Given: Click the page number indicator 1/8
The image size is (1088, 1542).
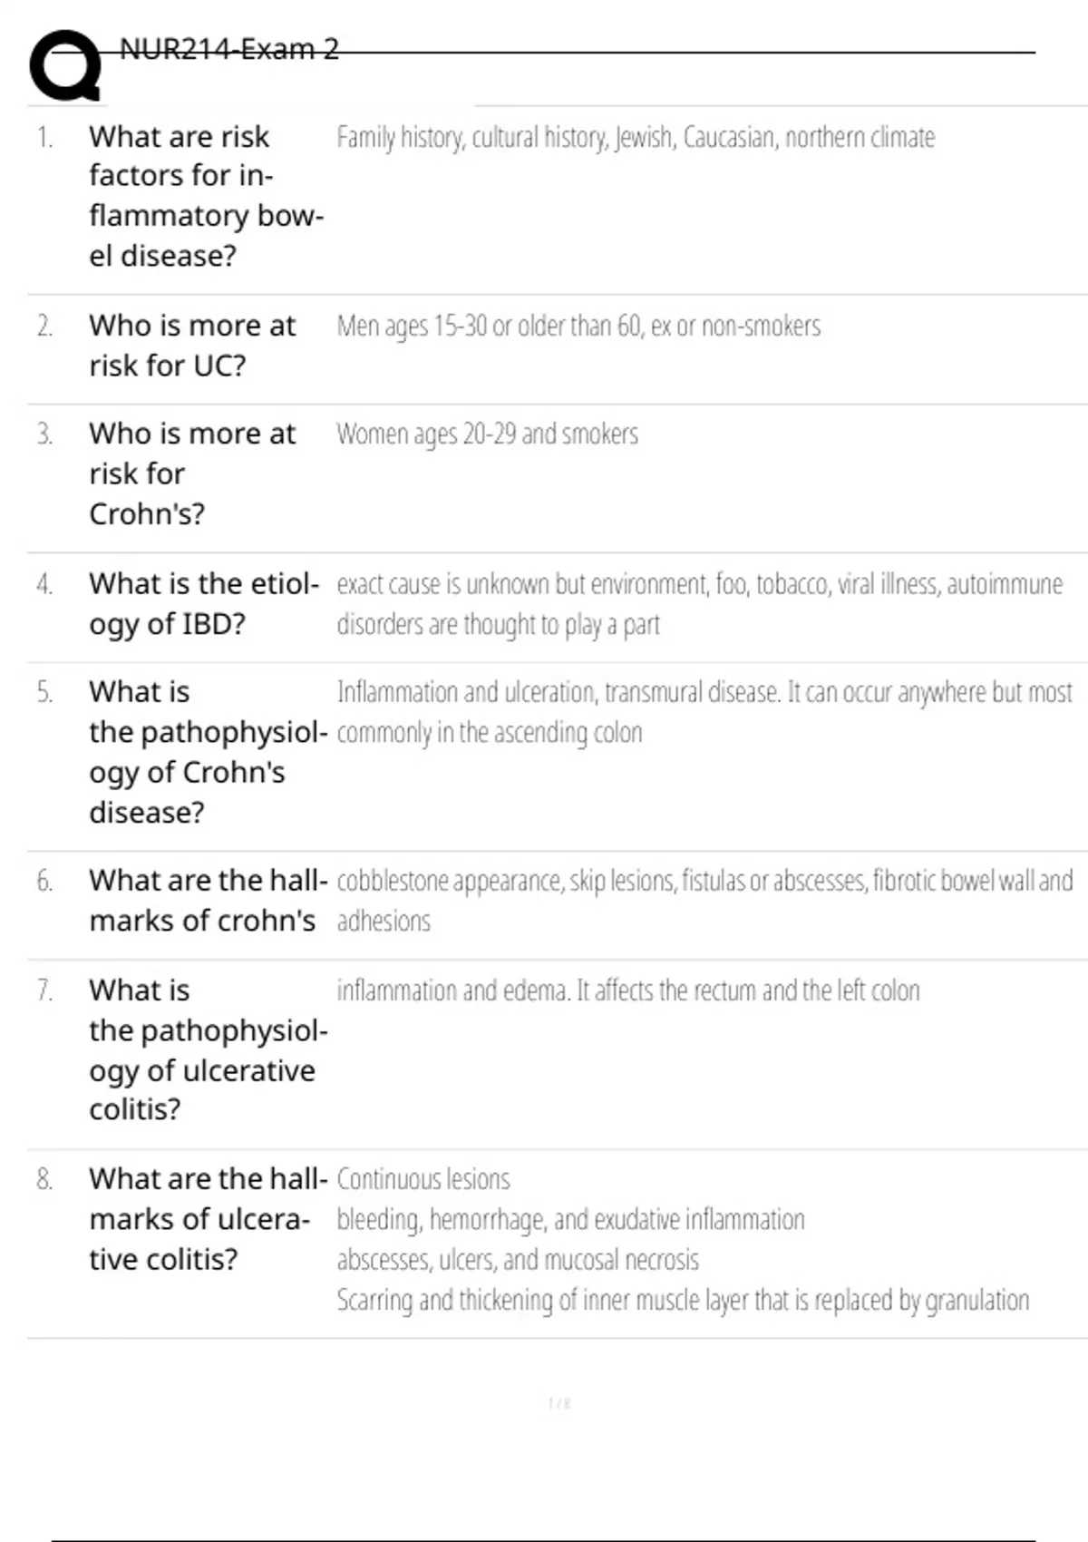Looking at the screenshot, I should click(559, 1403).
